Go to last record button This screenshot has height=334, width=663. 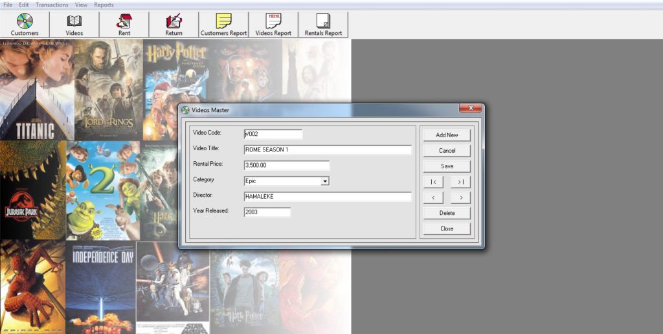pyautogui.click(x=460, y=182)
